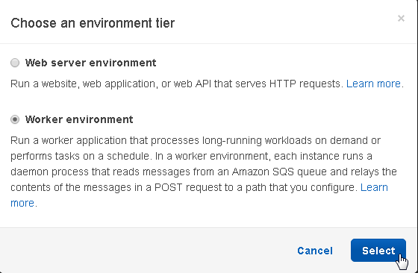Open Learn more link for web server
Viewport: 418px width, 273px height.
(373, 84)
